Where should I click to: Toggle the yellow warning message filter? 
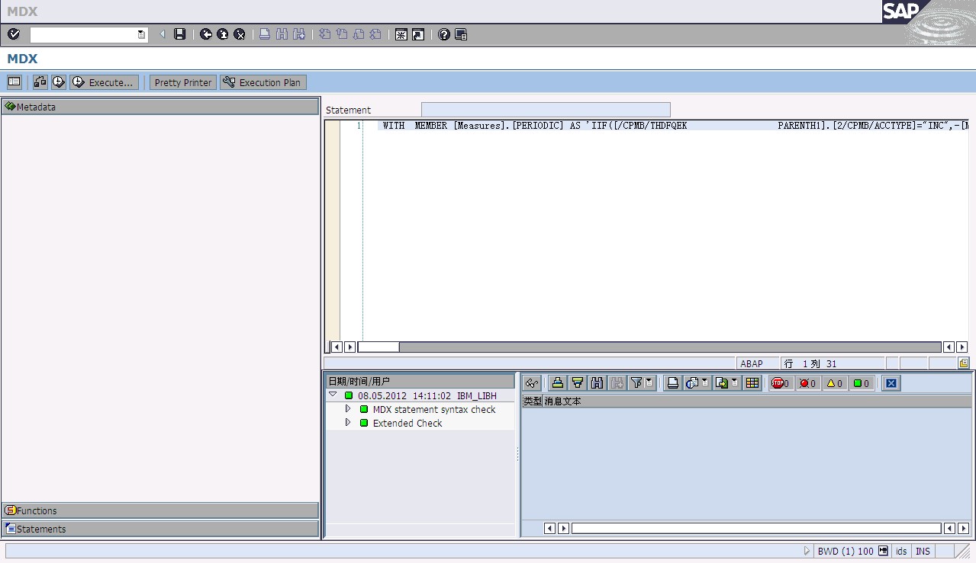[x=835, y=383]
